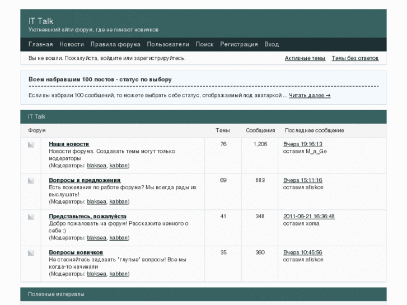Open moderator blaksea in Представьтесь row
This screenshot has width=407, height=305.
[96, 237]
